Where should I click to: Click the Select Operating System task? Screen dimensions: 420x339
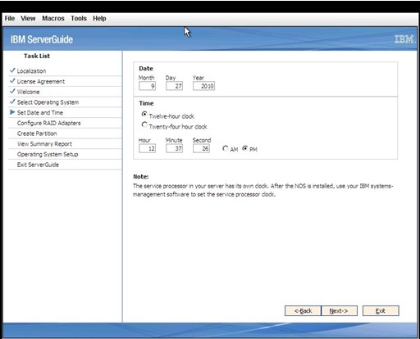[48, 102]
